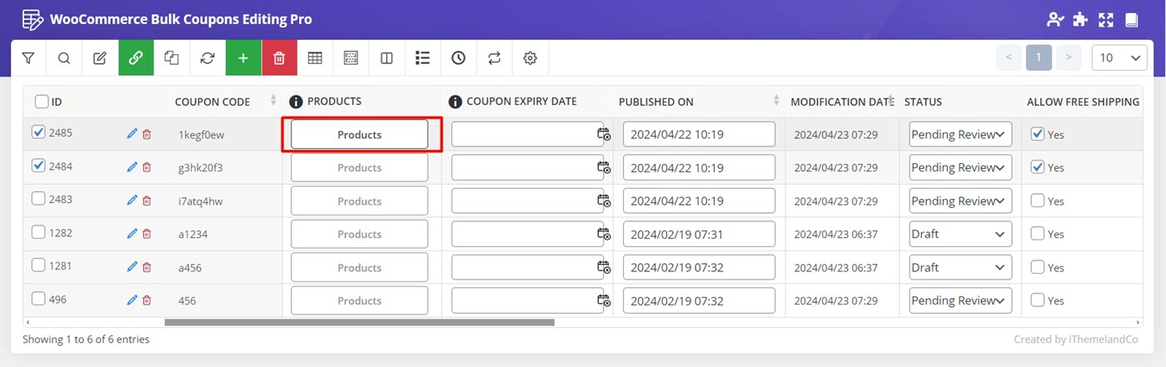Open Draft status dropdown for coupon a456
Viewport: 1166px width, 367px height.
(960, 267)
